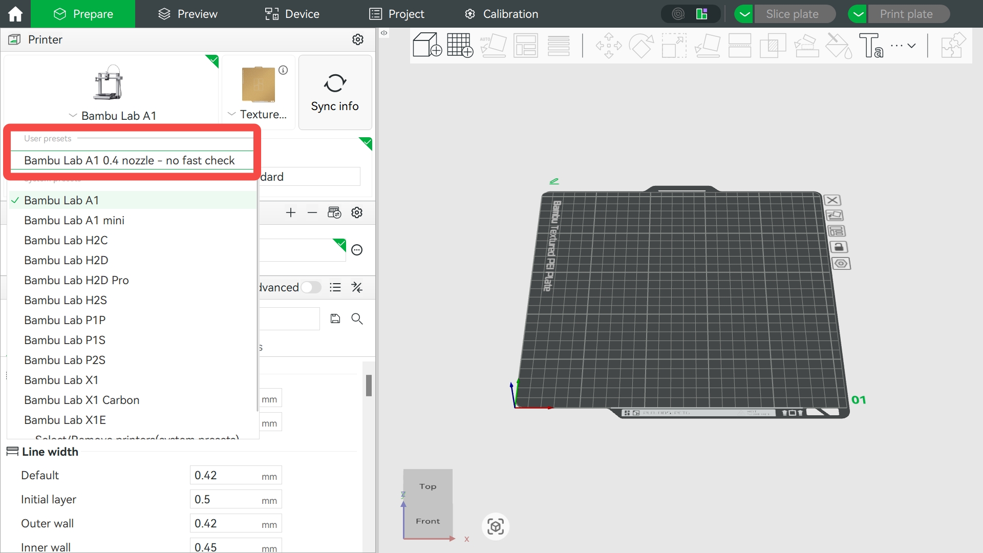Click the Default line width field
Screen dimensions: 983x553
pyautogui.click(x=236, y=475)
